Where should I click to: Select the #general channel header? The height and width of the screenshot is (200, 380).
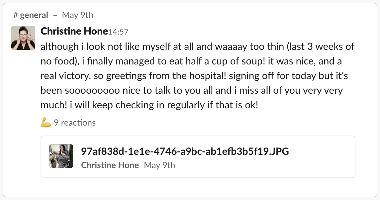30,15
